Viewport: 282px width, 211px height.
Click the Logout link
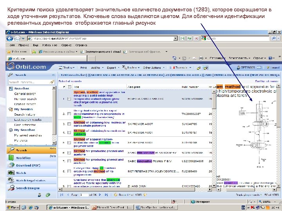point(273,68)
